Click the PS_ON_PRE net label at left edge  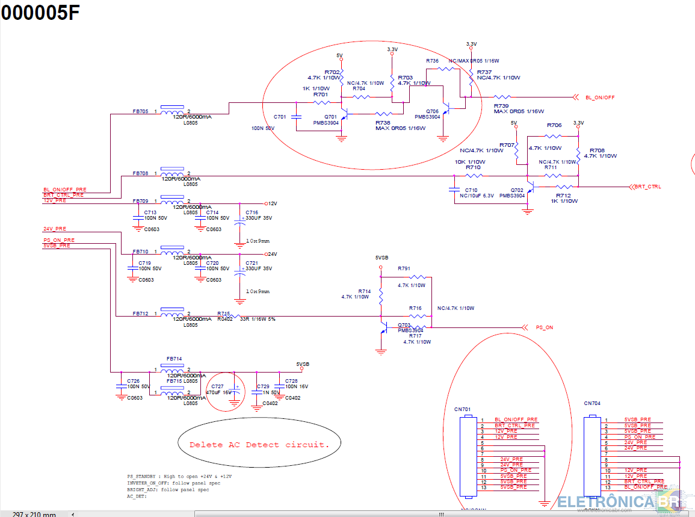pyautogui.click(x=59, y=240)
